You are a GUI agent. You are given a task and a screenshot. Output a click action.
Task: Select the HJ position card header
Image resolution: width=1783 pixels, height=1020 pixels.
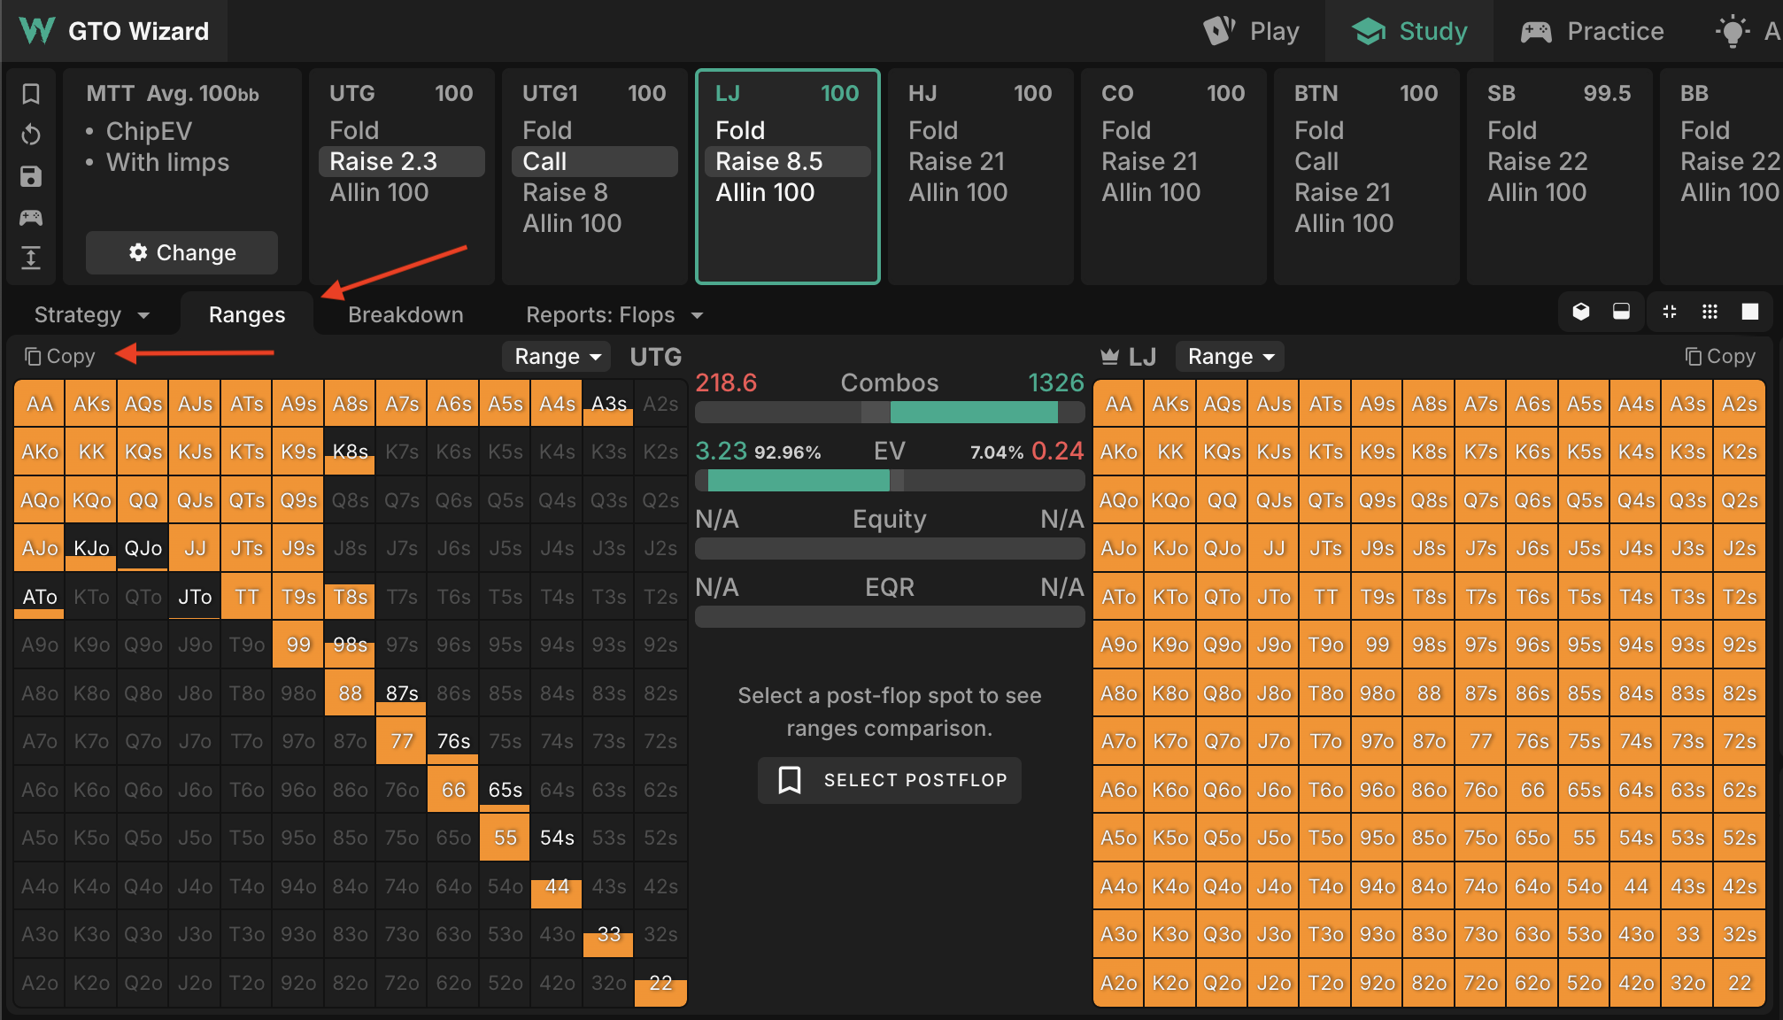point(980,94)
